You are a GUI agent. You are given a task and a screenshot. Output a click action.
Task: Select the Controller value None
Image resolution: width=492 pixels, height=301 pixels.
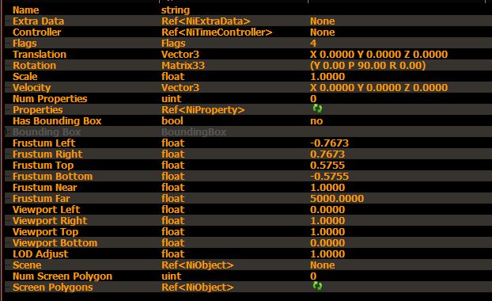click(x=322, y=32)
